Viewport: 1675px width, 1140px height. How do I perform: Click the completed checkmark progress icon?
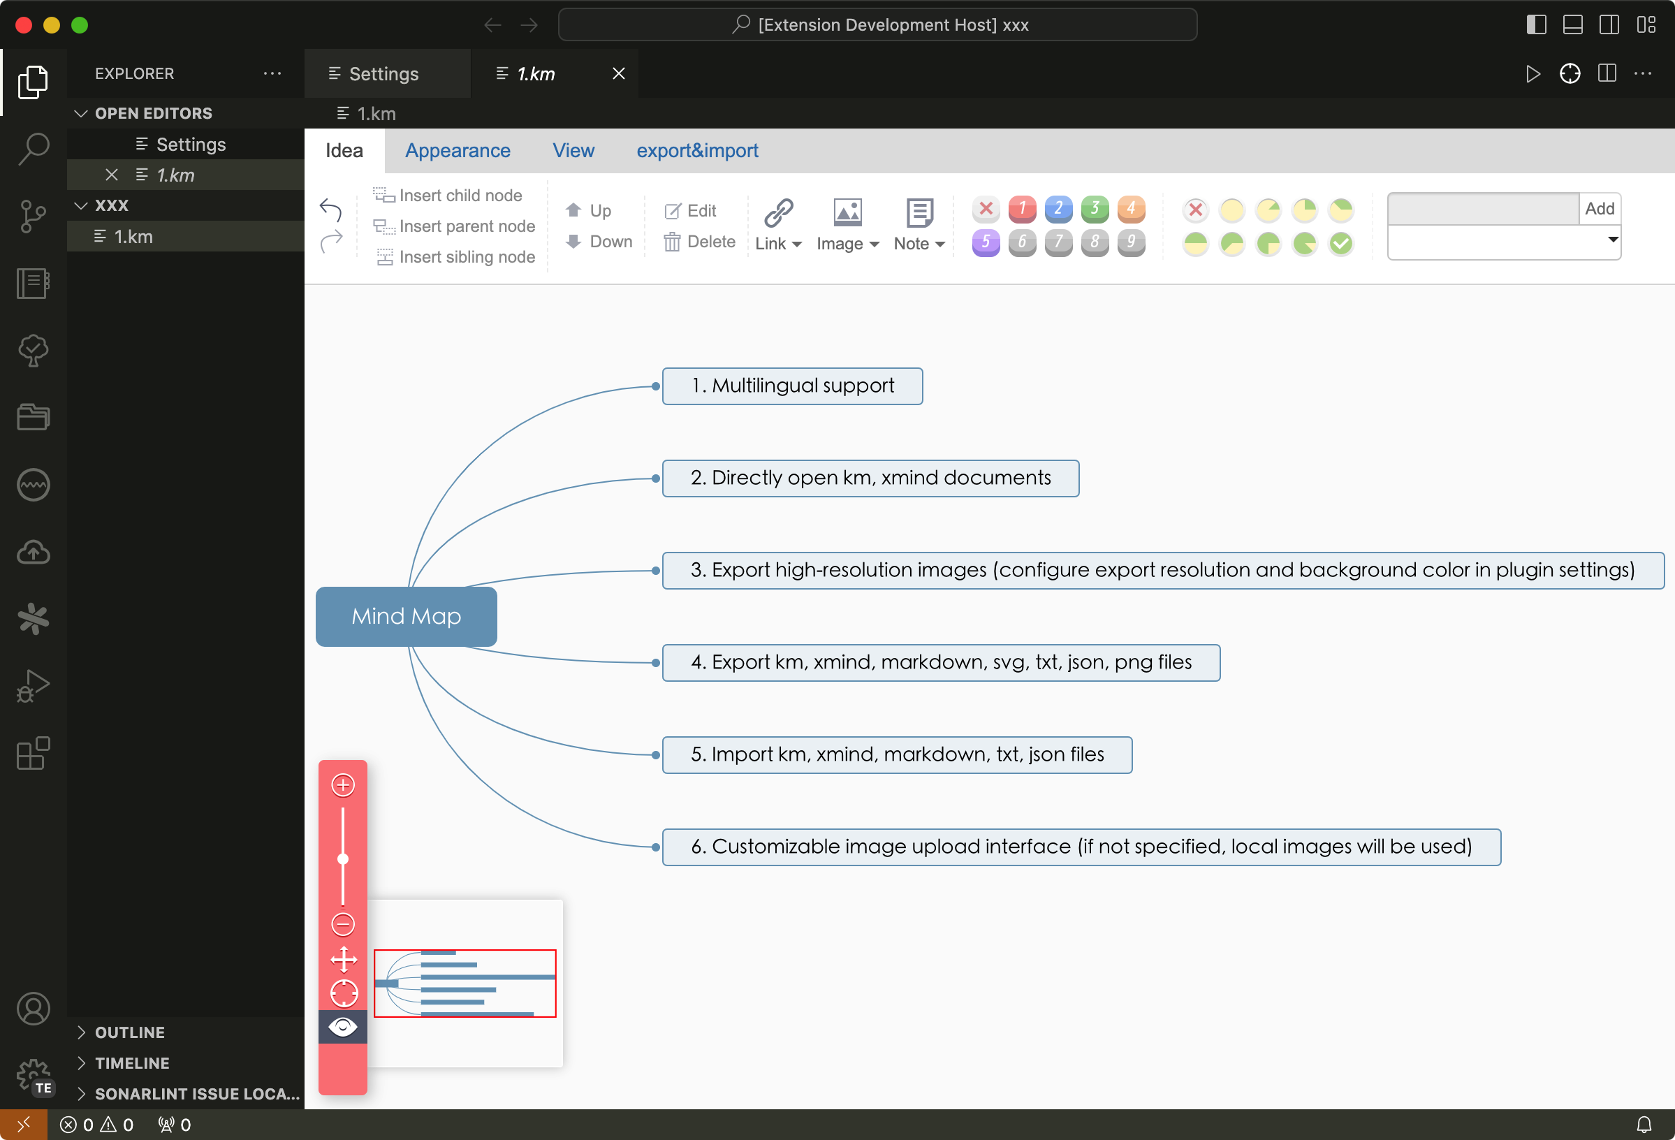(x=1340, y=244)
